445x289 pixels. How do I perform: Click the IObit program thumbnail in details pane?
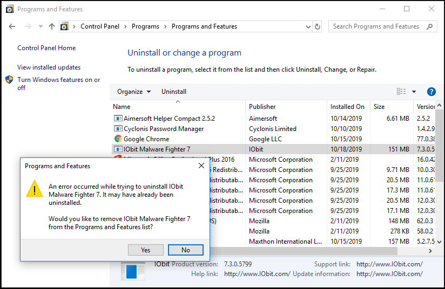point(133,271)
